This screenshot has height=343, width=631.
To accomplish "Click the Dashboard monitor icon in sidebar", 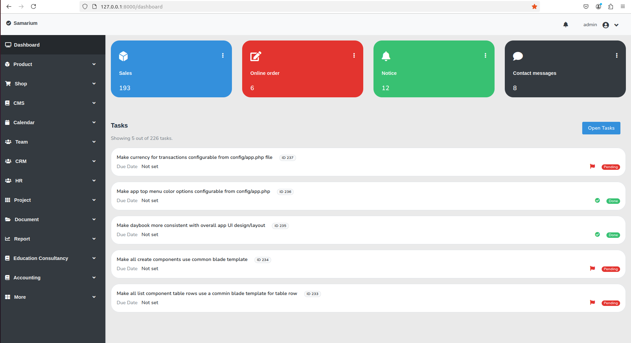I will coord(8,45).
